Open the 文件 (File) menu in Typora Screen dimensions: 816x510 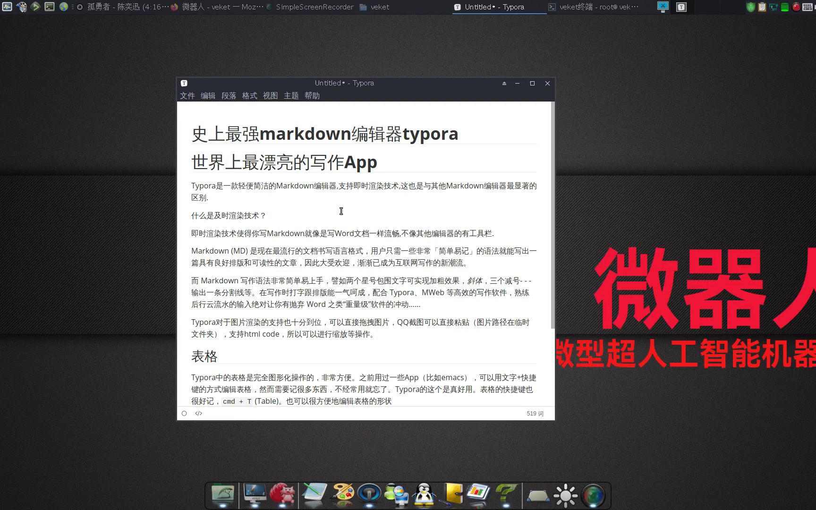pyautogui.click(x=187, y=95)
